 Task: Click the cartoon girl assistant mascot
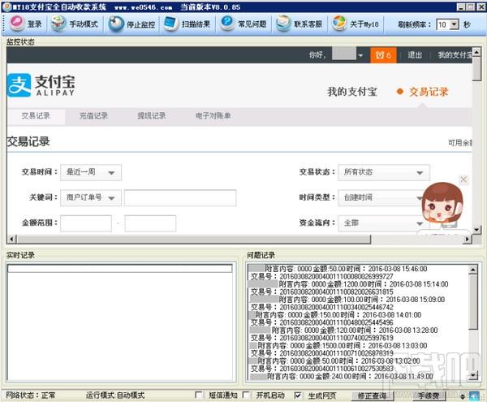(x=442, y=204)
